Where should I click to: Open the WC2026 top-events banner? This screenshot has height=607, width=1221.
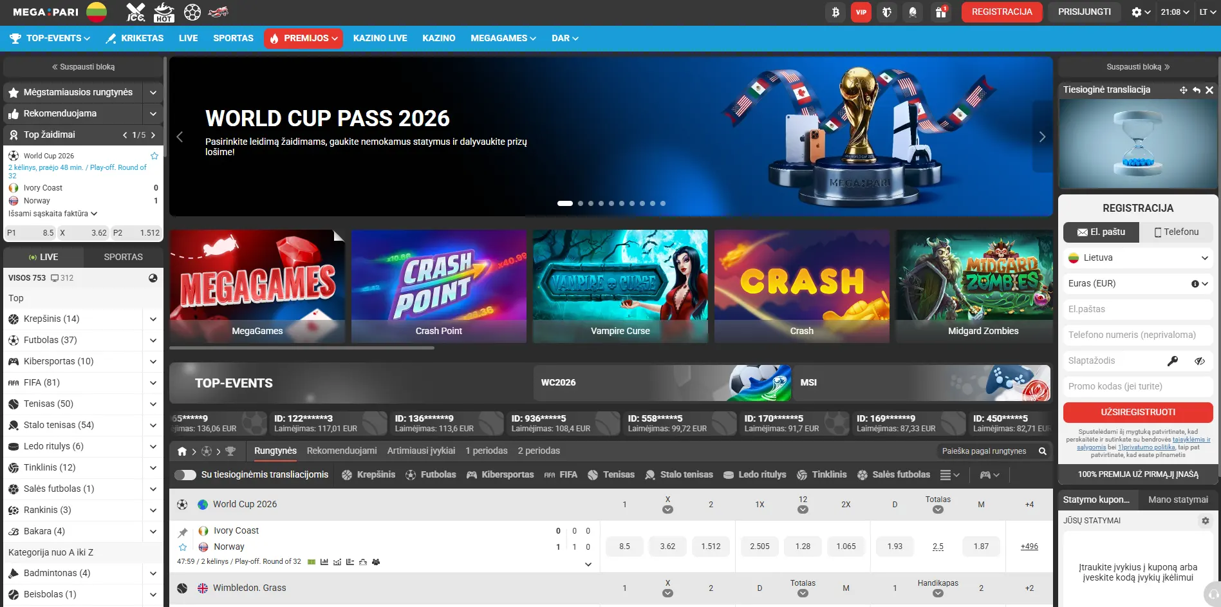tap(662, 383)
